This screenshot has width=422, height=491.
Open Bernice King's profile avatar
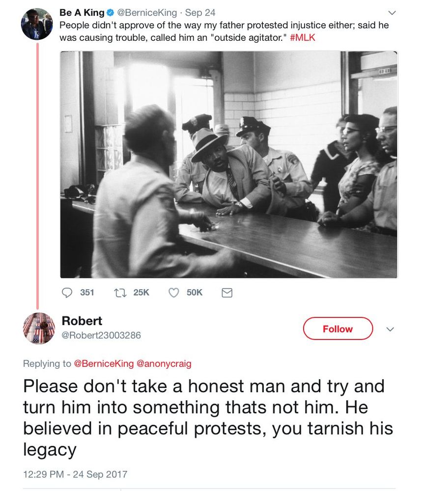tap(36, 22)
